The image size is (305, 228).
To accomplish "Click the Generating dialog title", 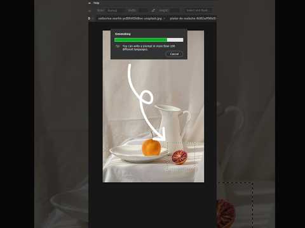I will pyautogui.click(x=123, y=34).
